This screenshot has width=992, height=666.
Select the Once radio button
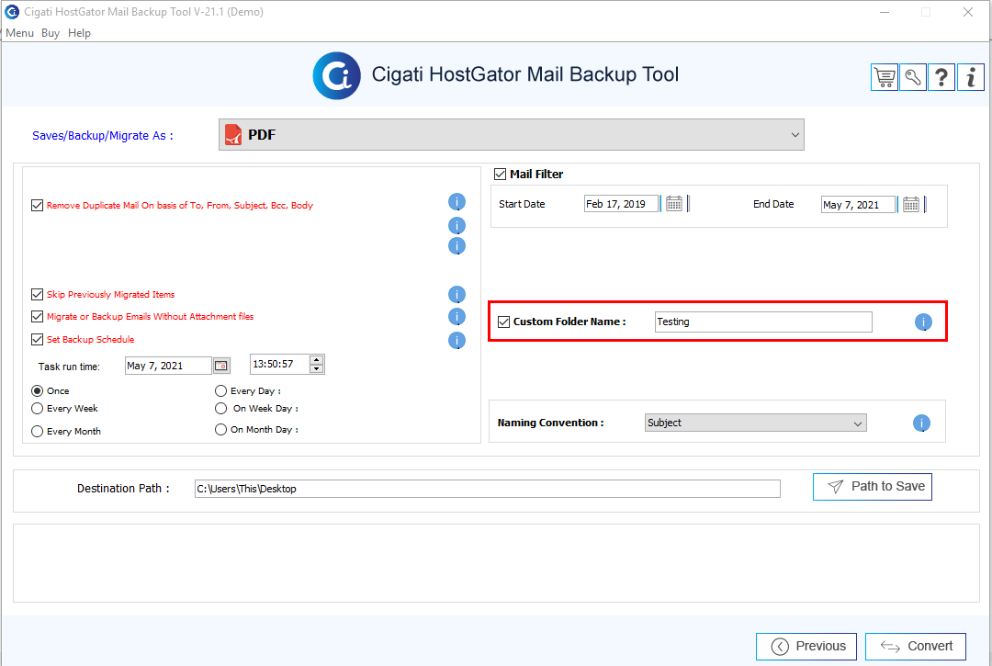(x=38, y=390)
